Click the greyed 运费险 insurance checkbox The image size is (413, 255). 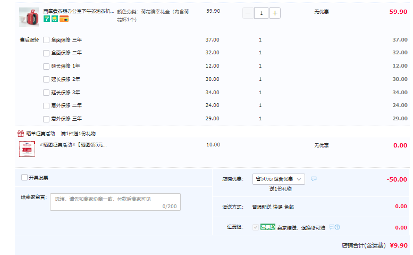pos(256,227)
